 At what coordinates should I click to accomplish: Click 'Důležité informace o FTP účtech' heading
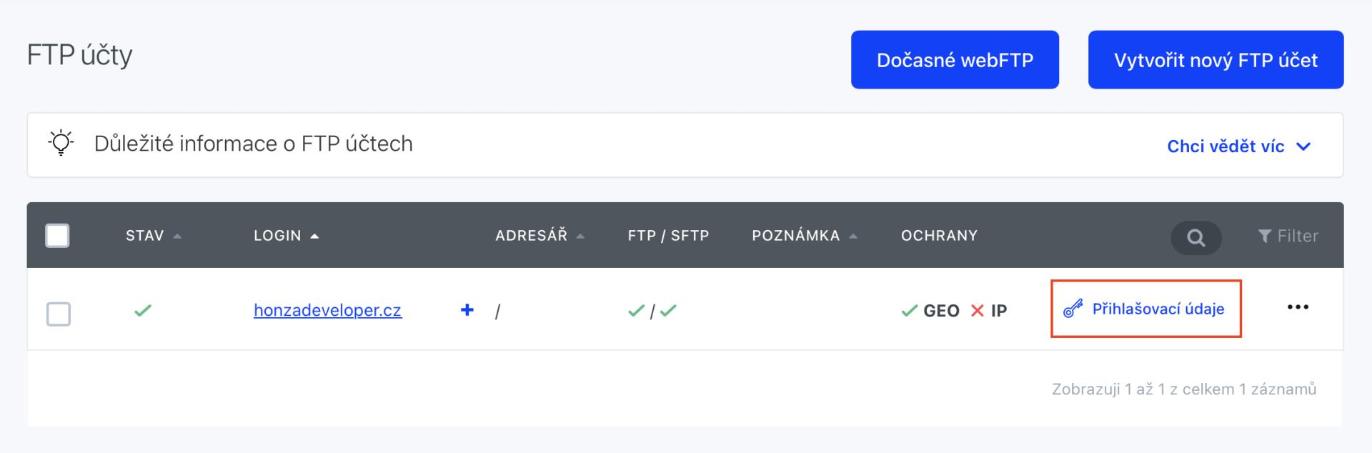[253, 144]
